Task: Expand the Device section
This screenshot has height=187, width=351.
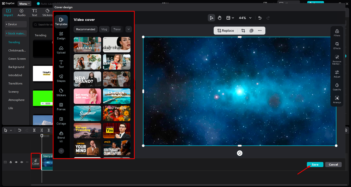Action: 16,24
